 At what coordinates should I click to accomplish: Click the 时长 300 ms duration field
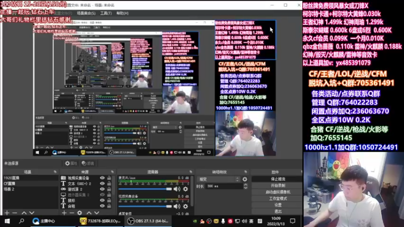(224, 186)
